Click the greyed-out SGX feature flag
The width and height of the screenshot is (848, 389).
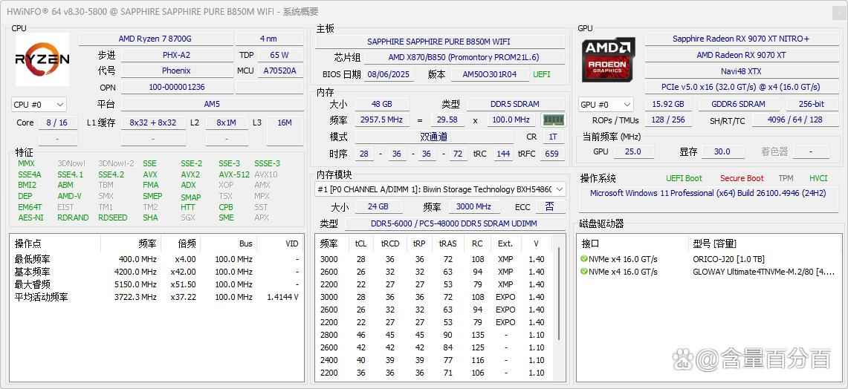188,218
